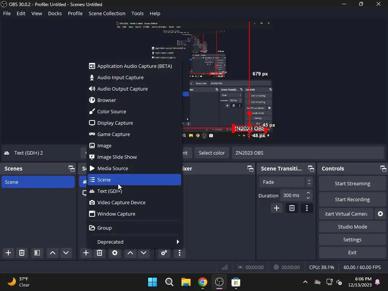Add a Media Source
Screen dimensions: 388x291
pos(135,169)
